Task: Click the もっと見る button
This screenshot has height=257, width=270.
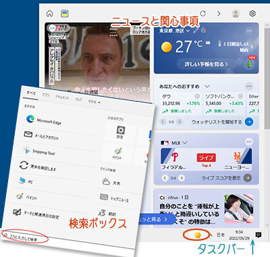Action: (x=155, y=219)
